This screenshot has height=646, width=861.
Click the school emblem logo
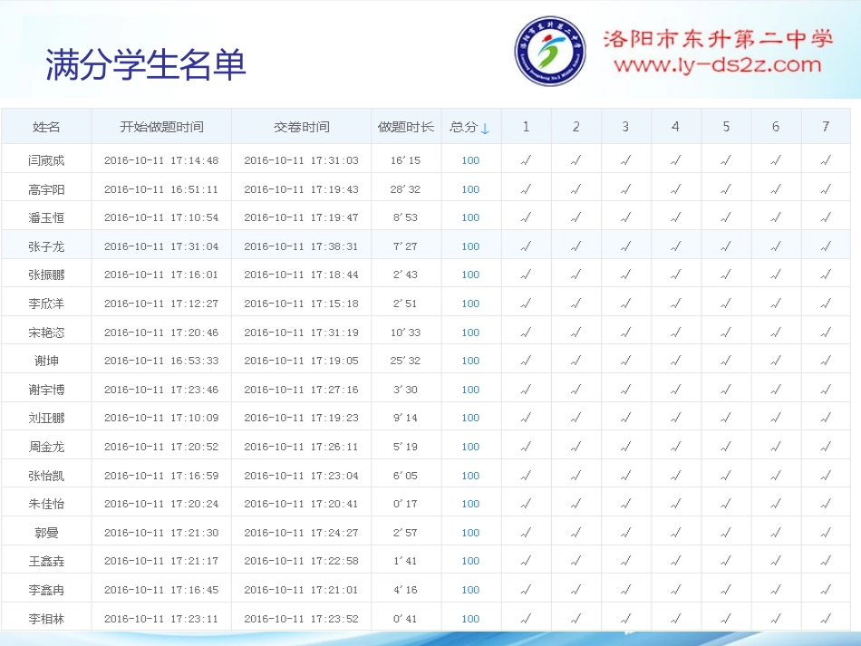coord(549,51)
